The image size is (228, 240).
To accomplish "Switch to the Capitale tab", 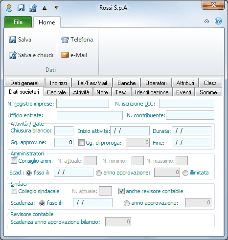I will pos(56,92).
